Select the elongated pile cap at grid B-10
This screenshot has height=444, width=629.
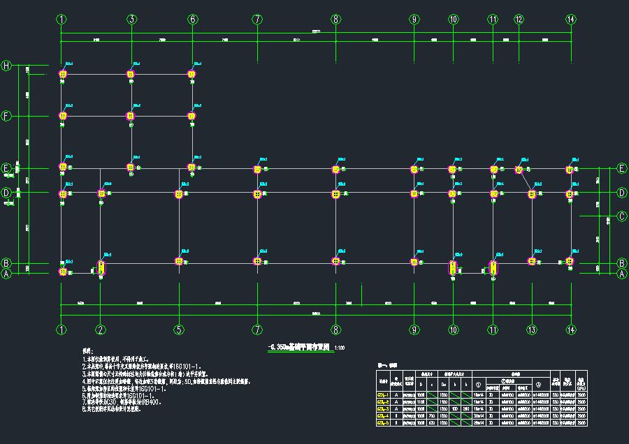coord(453,267)
